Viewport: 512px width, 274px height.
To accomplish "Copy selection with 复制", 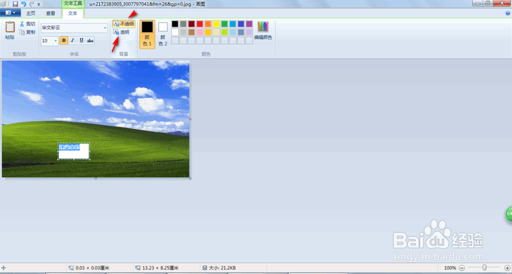I will [x=28, y=32].
